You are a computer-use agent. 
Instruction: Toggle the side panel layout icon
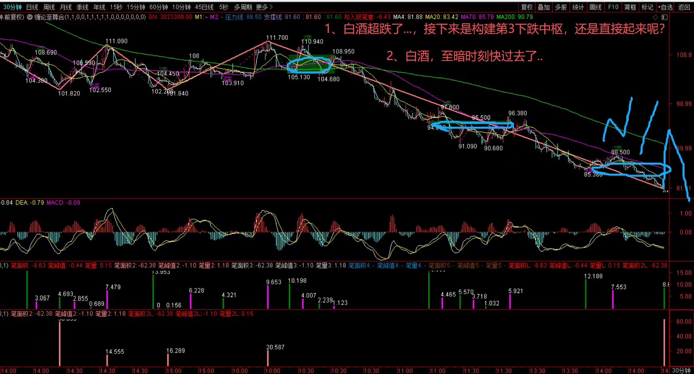tap(664, 17)
